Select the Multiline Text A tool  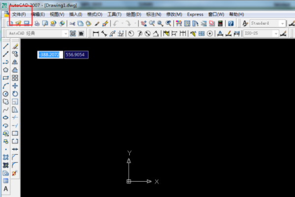[x=5, y=189]
